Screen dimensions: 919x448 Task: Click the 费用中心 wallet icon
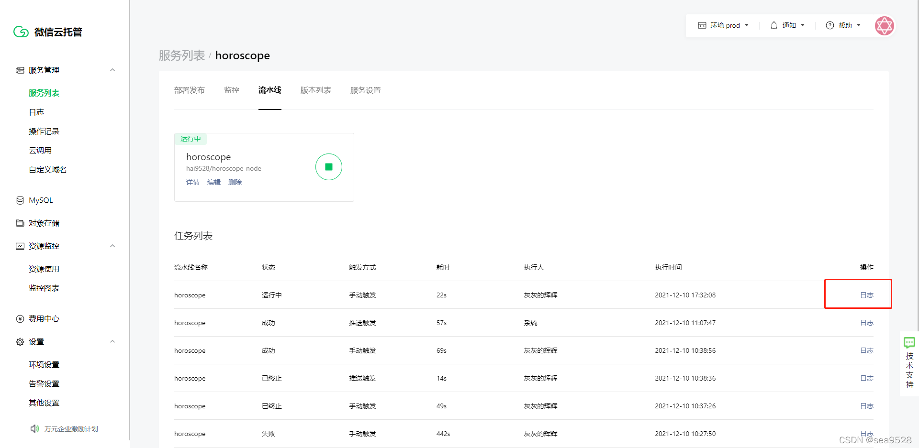[20, 318]
